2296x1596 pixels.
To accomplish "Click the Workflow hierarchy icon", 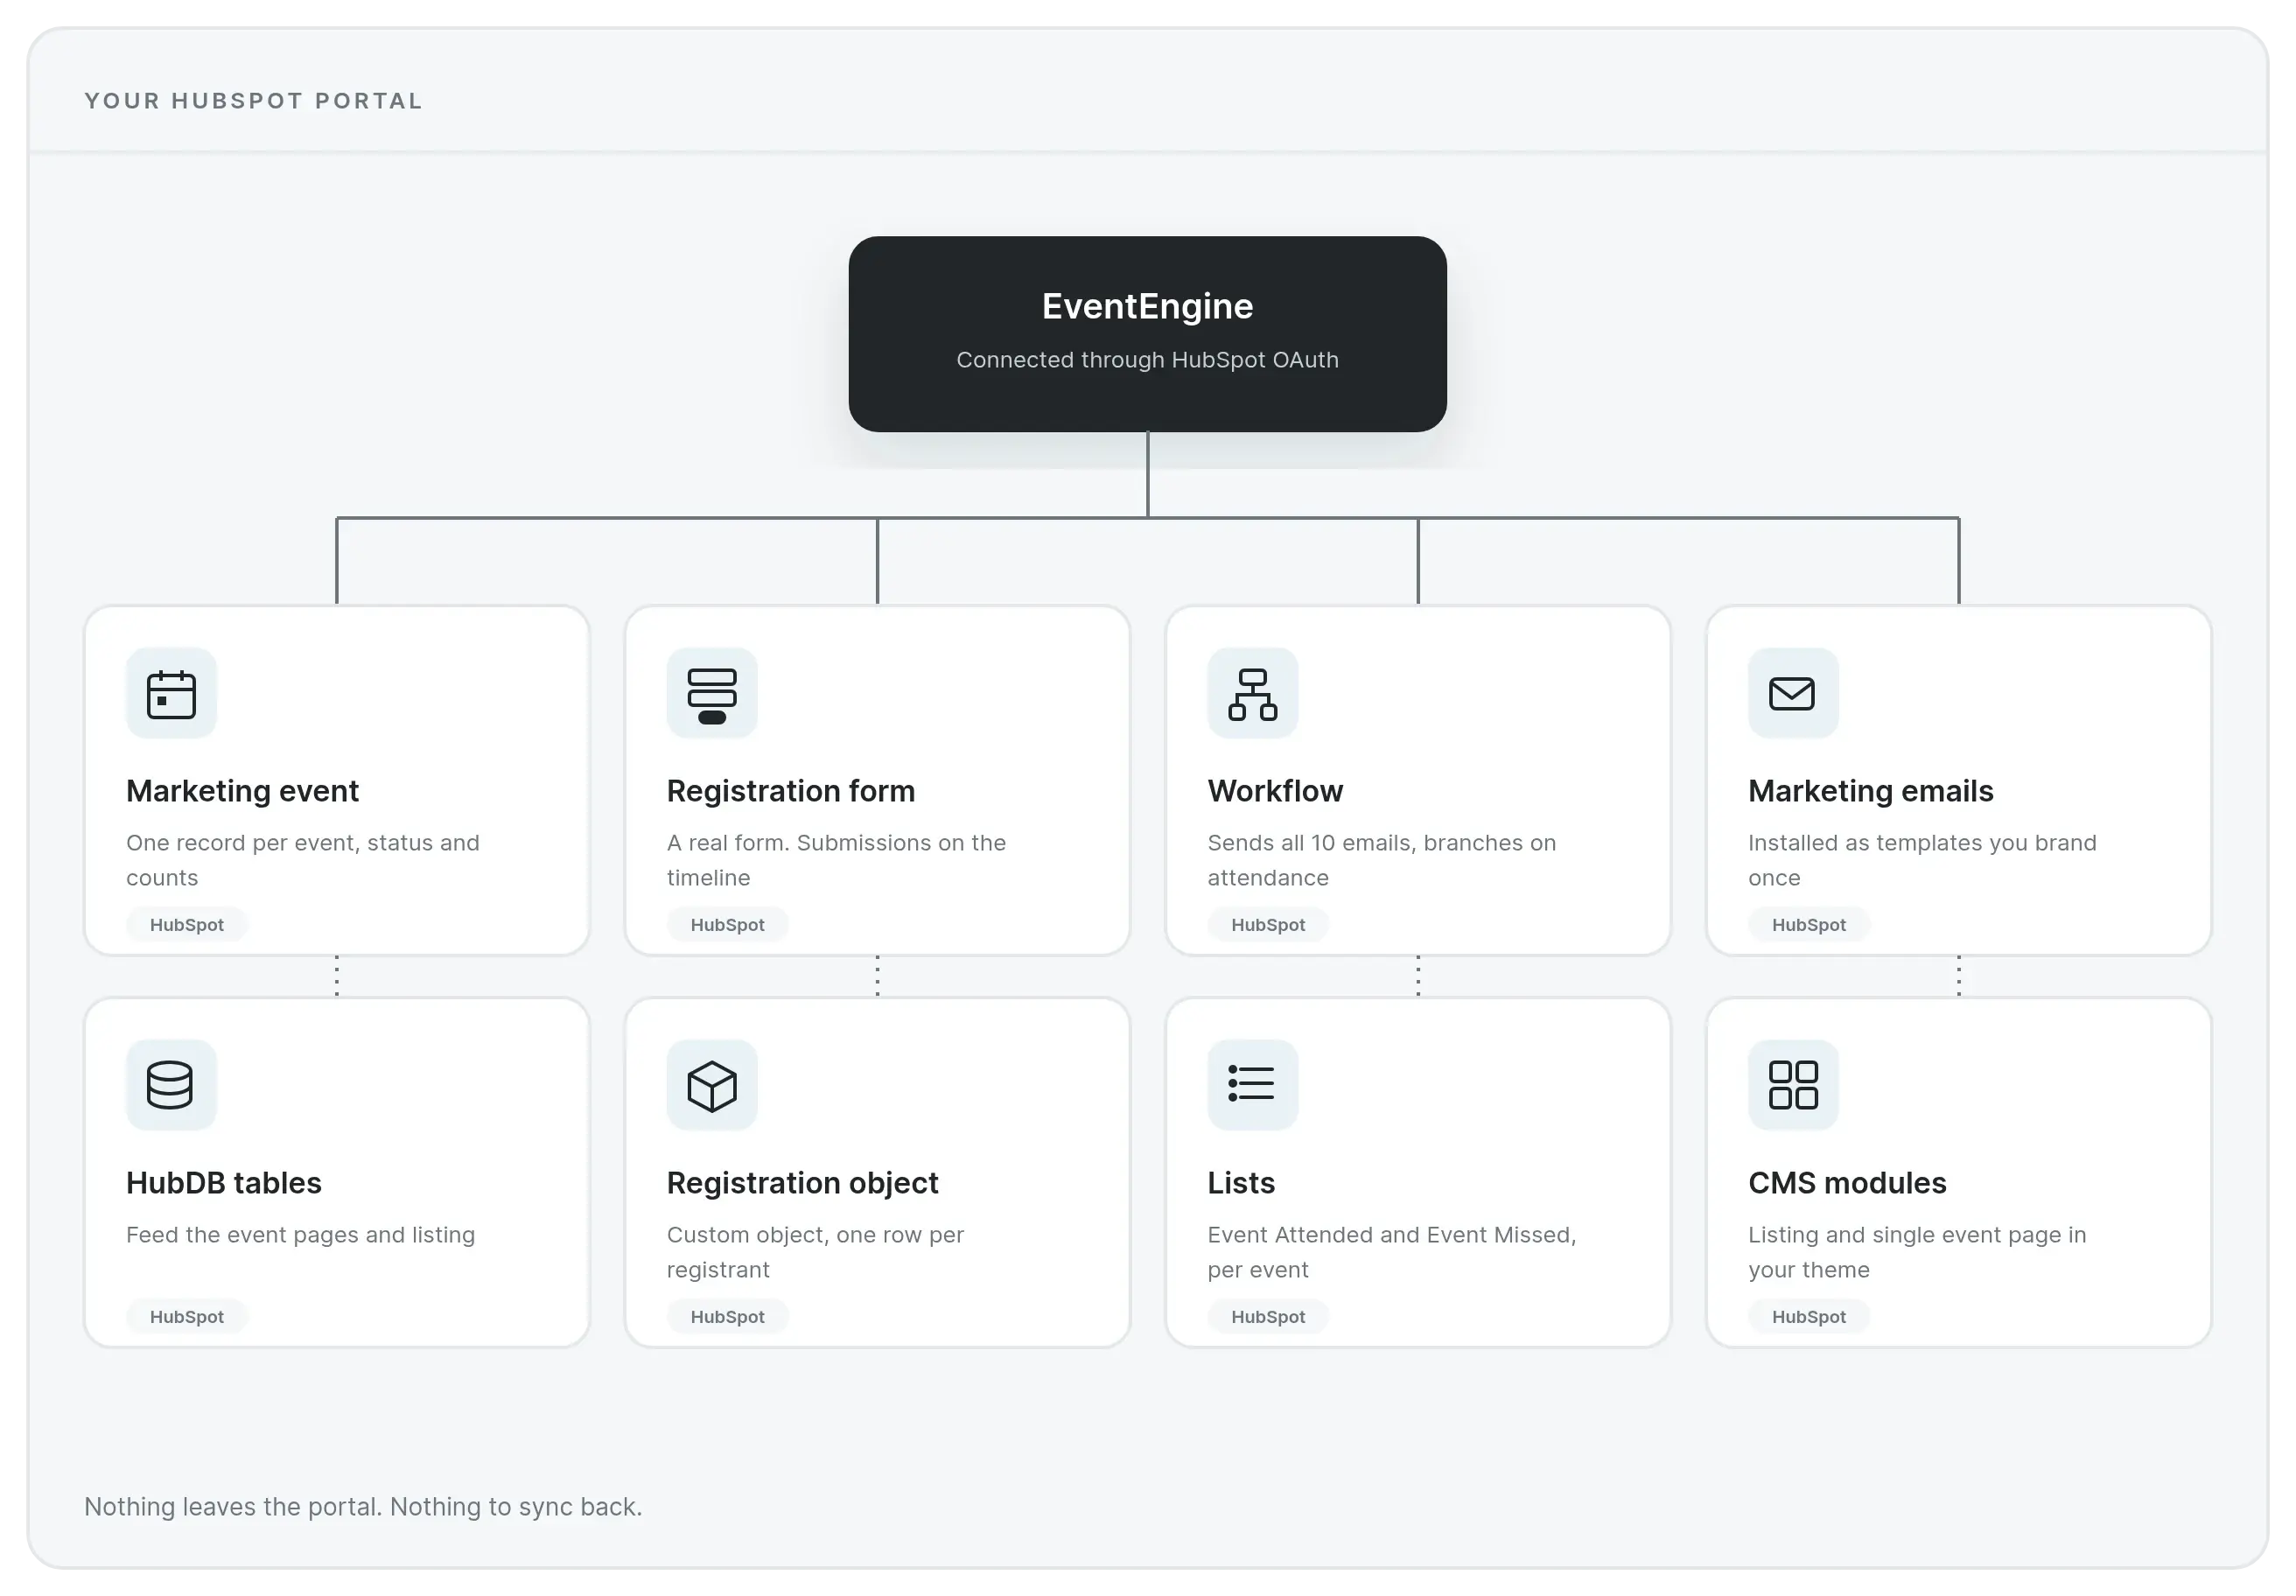I will pyautogui.click(x=1253, y=693).
